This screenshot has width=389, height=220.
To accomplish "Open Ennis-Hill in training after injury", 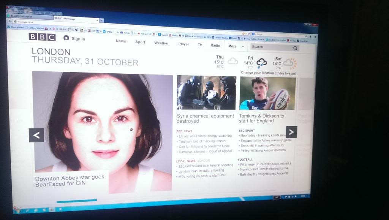I will click(x=262, y=146).
